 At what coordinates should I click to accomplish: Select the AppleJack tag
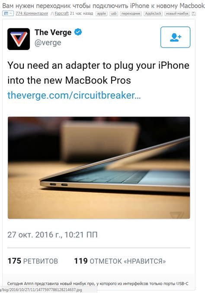coord(153,14)
